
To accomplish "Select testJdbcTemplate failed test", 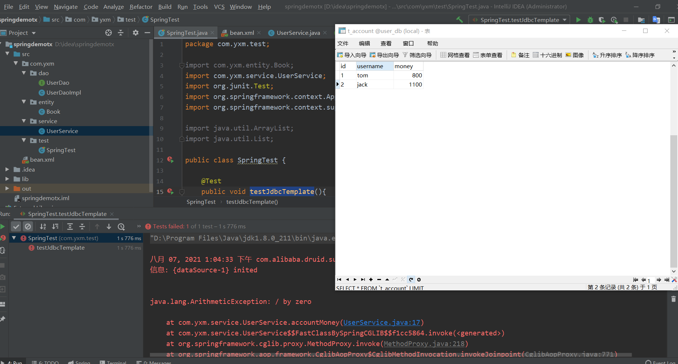I will tap(61, 248).
